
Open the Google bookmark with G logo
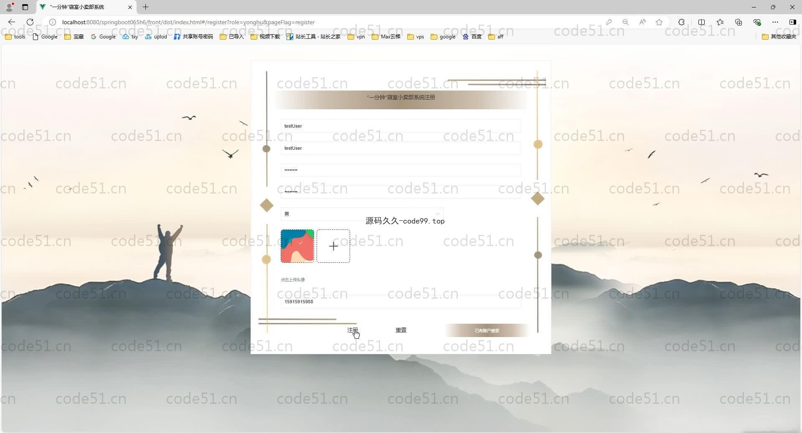103,37
